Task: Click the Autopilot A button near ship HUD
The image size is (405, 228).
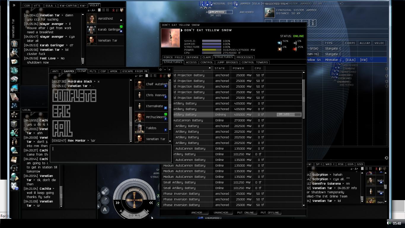Action: (x=105, y=210)
